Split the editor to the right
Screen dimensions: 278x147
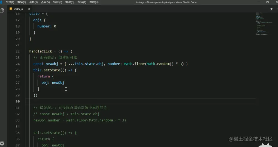point(271,9)
